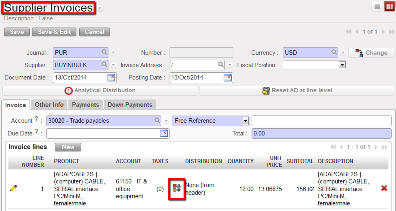Expand the arrow next to Currency field
The height and width of the screenshot is (211, 396).
pos(343,53)
